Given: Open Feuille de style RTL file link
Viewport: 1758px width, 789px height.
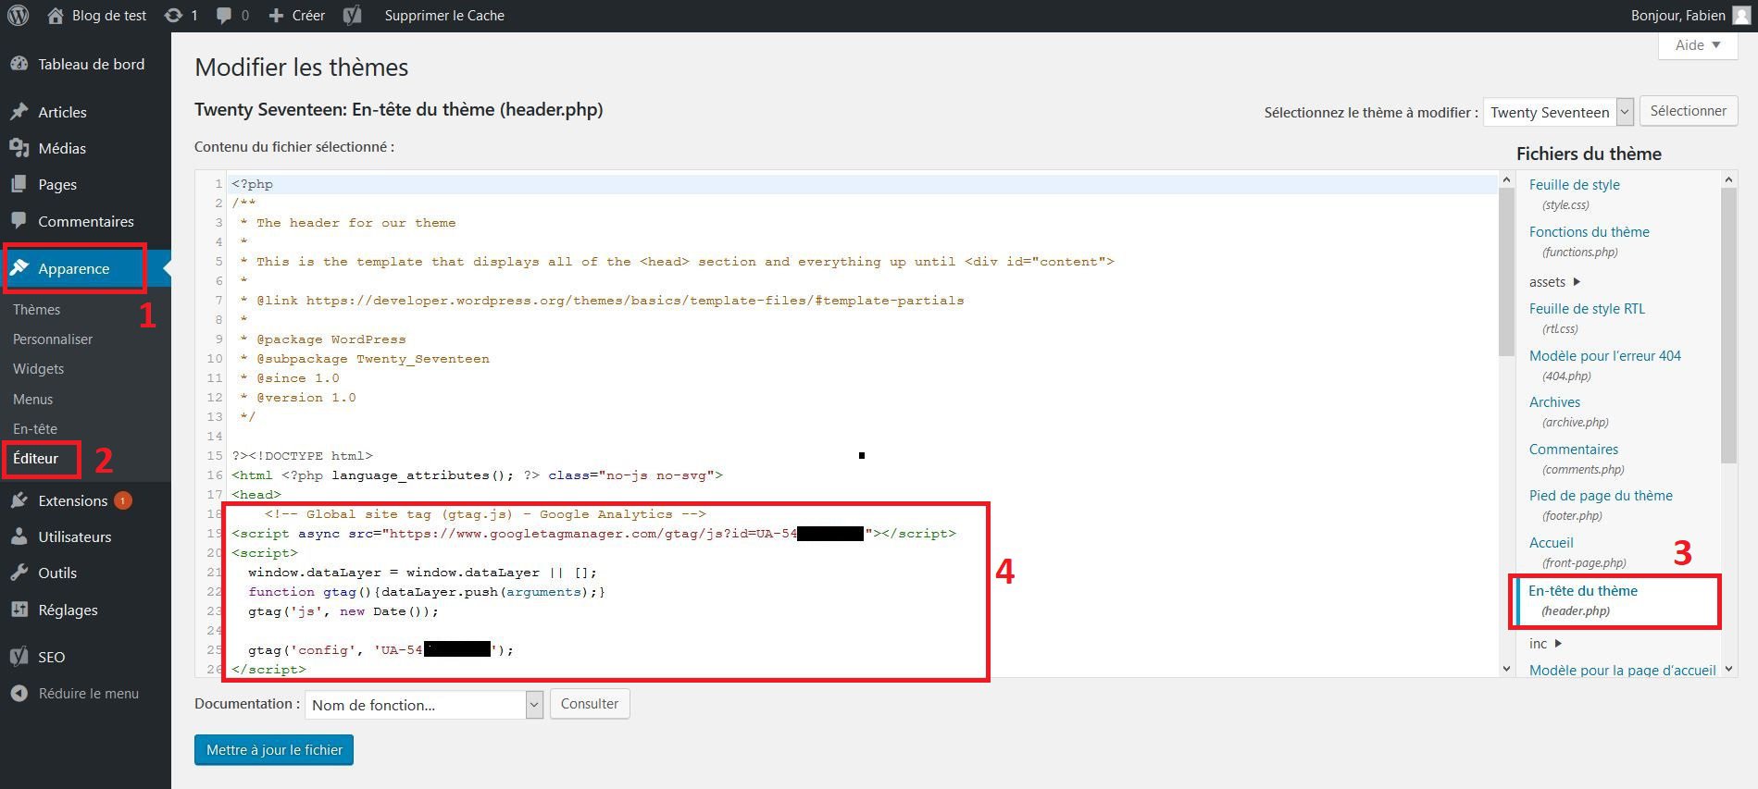Looking at the screenshot, I should 1587,309.
